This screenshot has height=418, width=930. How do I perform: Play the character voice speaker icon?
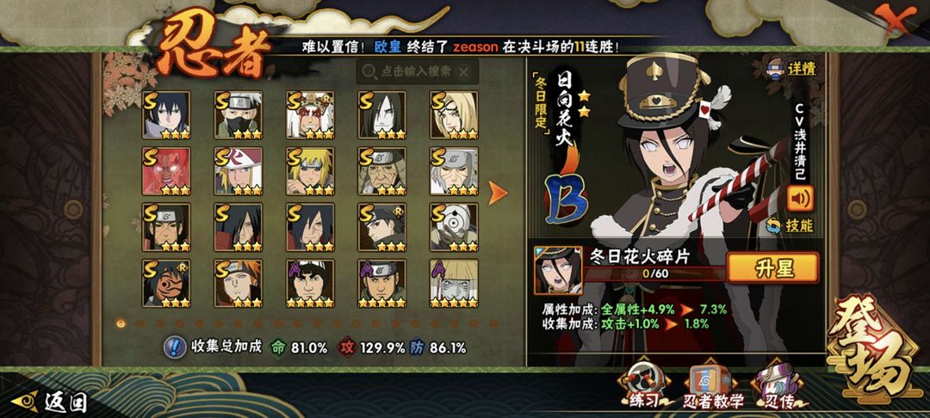tap(800, 199)
